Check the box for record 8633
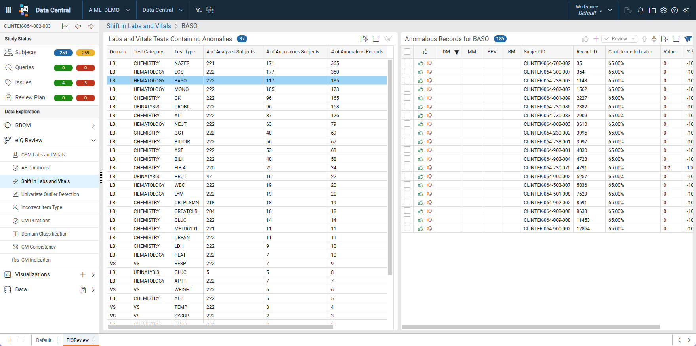Image resolution: width=696 pixels, height=346 pixels. tap(407, 211)
